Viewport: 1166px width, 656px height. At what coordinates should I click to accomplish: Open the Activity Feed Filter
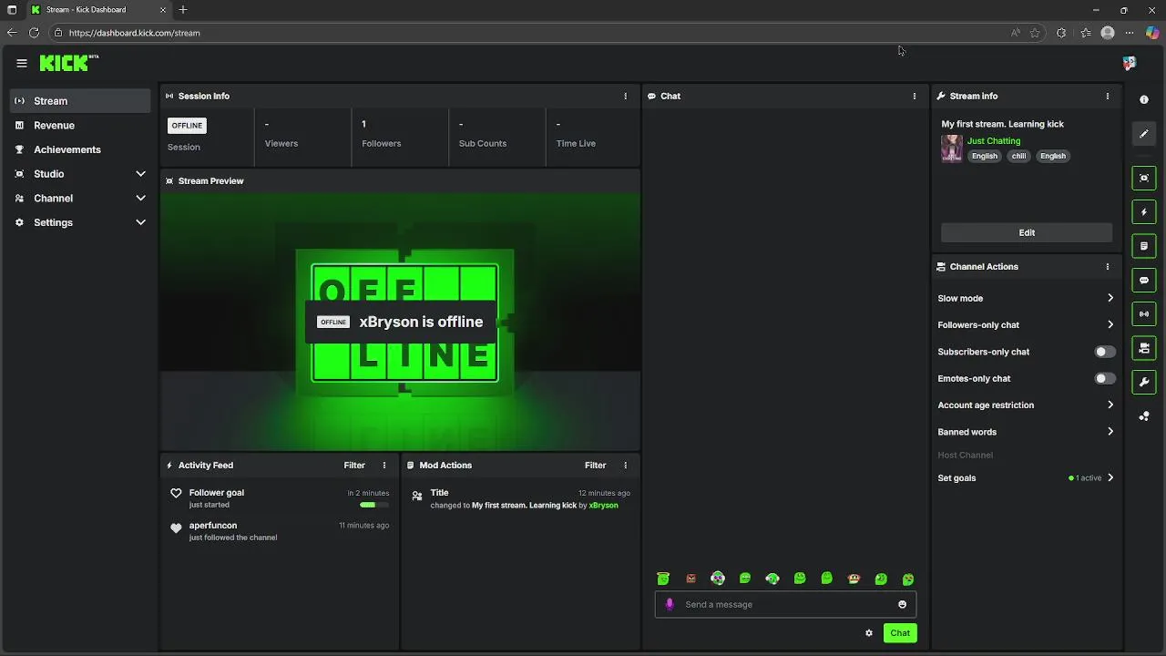point(354,465)
